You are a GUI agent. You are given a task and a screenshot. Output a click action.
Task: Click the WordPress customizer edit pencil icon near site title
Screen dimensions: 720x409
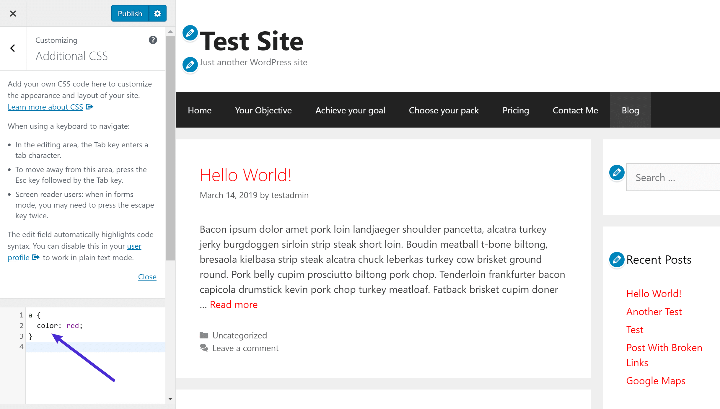(190, 34)
